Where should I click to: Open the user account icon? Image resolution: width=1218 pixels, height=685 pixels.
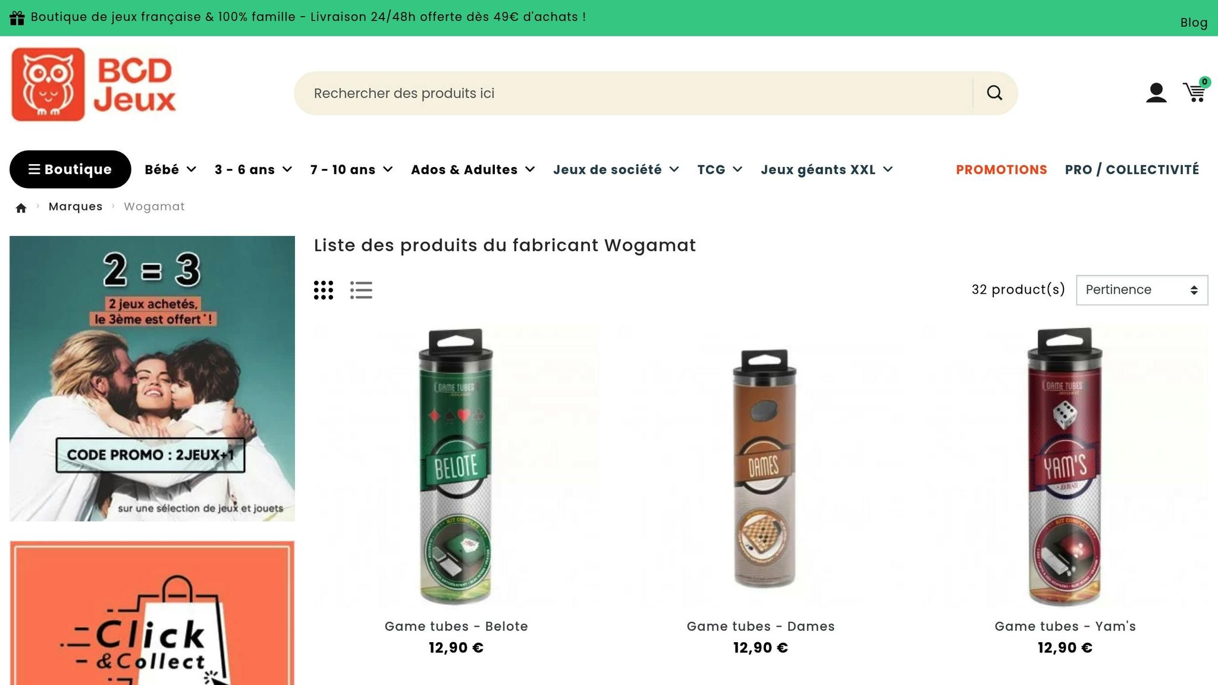click(x=1156, y=93)
